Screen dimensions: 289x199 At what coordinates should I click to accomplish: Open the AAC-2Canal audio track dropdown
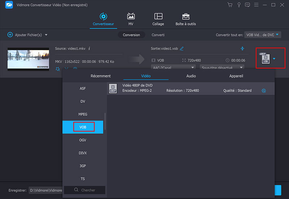(x=173, y=67)
